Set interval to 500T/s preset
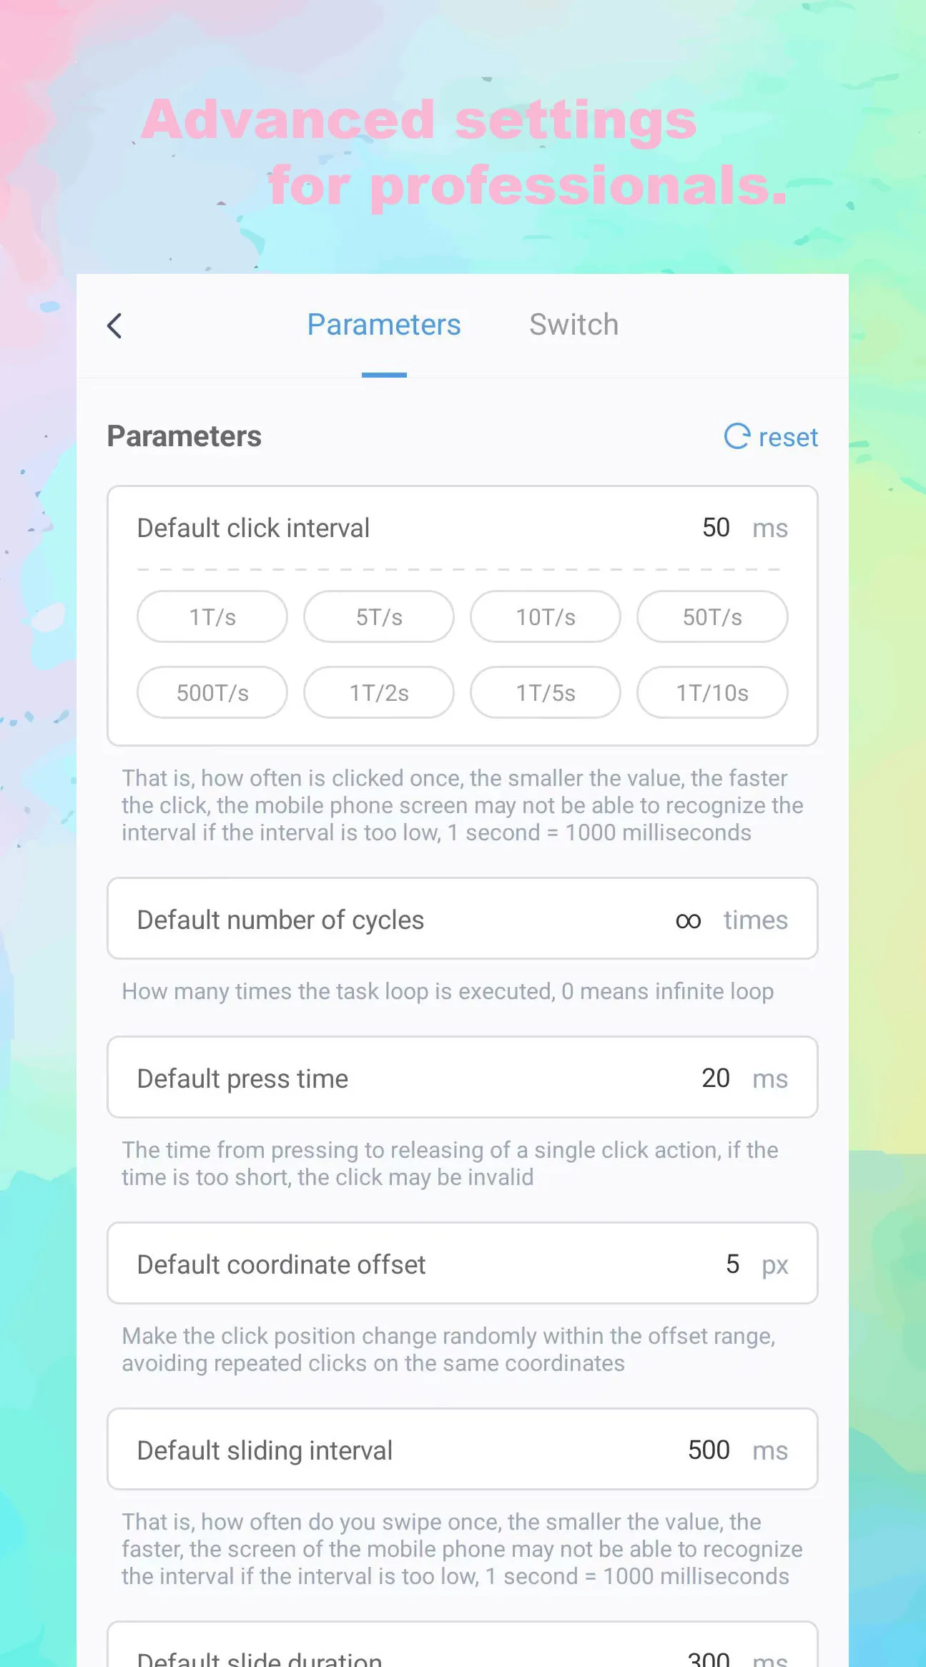This screenshot has width=926, height=1667. [x=212, y=692]
